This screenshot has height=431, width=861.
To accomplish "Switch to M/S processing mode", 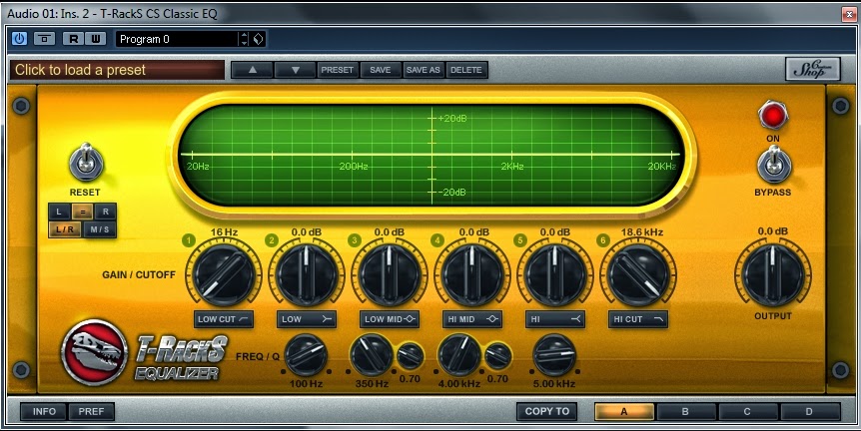I will (x=100, y=229).
